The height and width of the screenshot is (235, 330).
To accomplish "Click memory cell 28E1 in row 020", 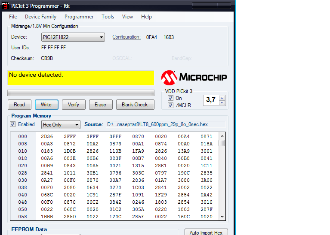I will click(x=161, y=166).
